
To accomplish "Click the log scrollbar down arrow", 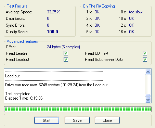I will (148, 100).
